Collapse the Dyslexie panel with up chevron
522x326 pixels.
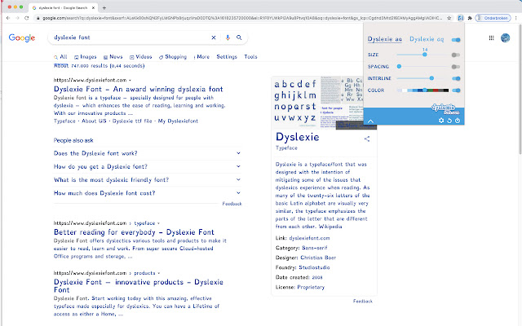pos(370,121)
